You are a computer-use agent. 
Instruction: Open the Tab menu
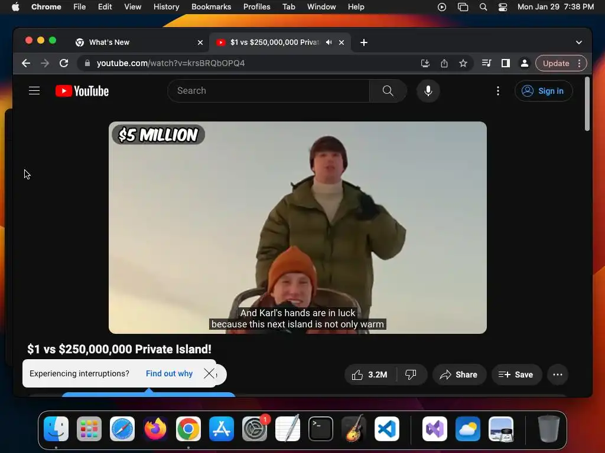click(x=288, y=7)
